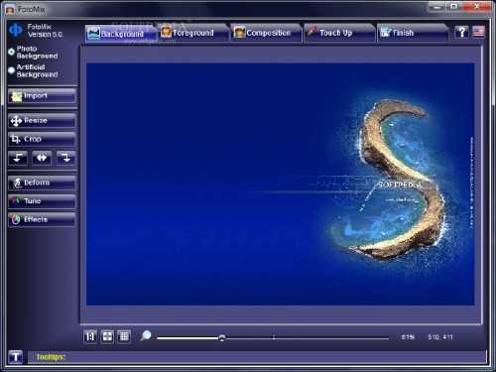The width and height of the screenshot is (496, 372).
Task: Open the Finish tab
Action: 413,33
